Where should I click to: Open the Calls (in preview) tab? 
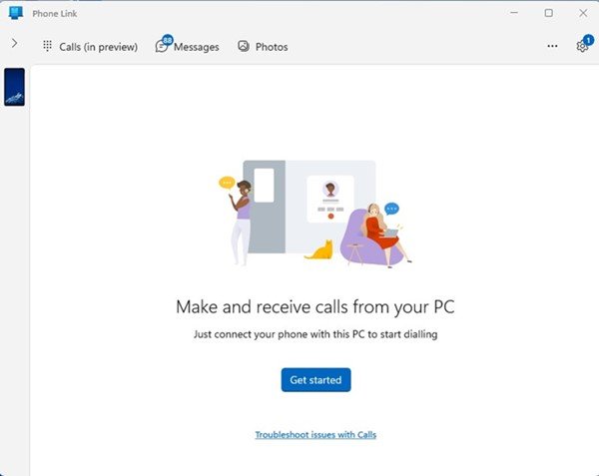point(90,47)
